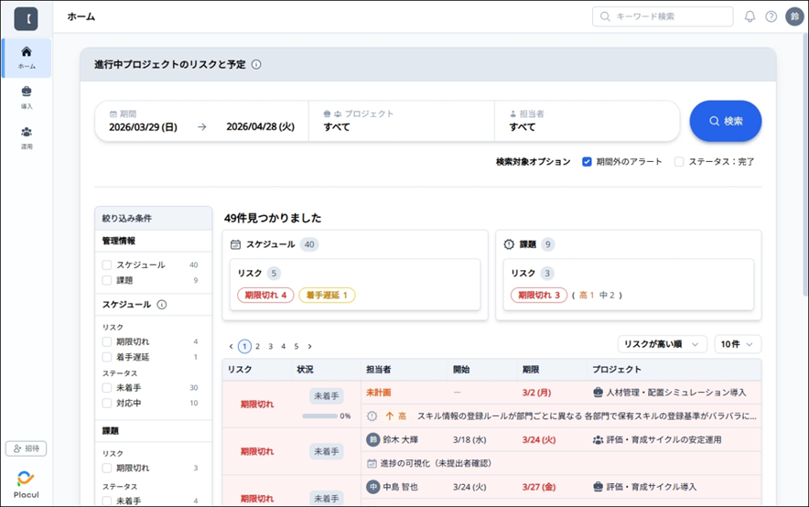
Task: Select the 導入 sidebar menu item
Action: point(27,97)
